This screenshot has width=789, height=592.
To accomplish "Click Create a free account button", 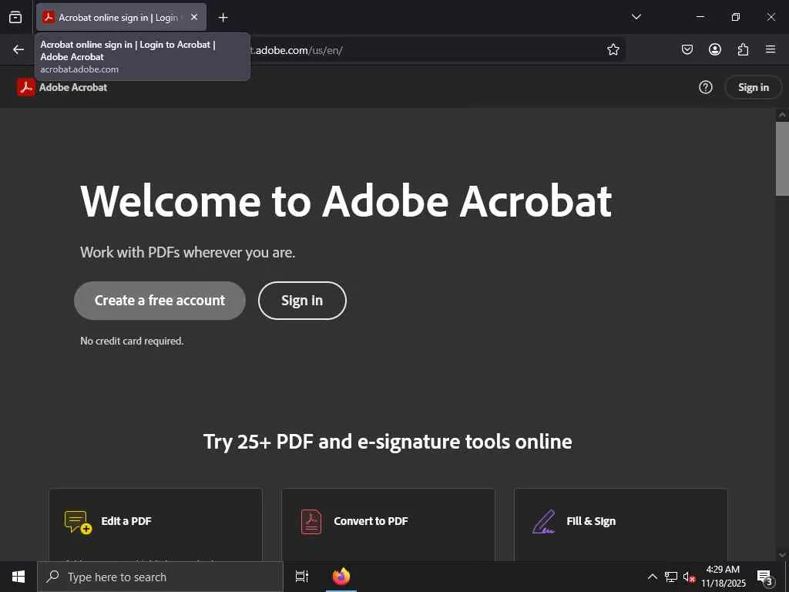I will (159, 301).
